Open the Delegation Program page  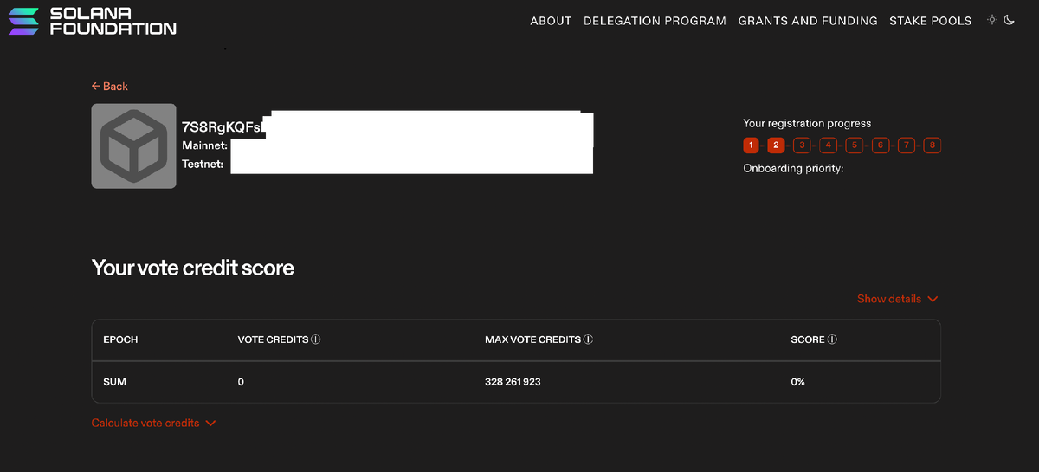pyautogui.click(x=655, y=21)
